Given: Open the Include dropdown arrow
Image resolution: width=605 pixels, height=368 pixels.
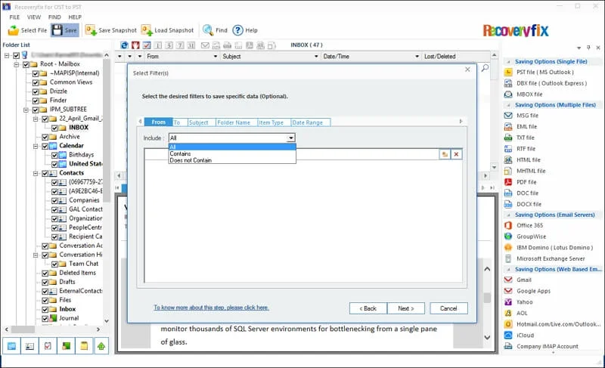Looking at the screenshot, I should [290, 138].
